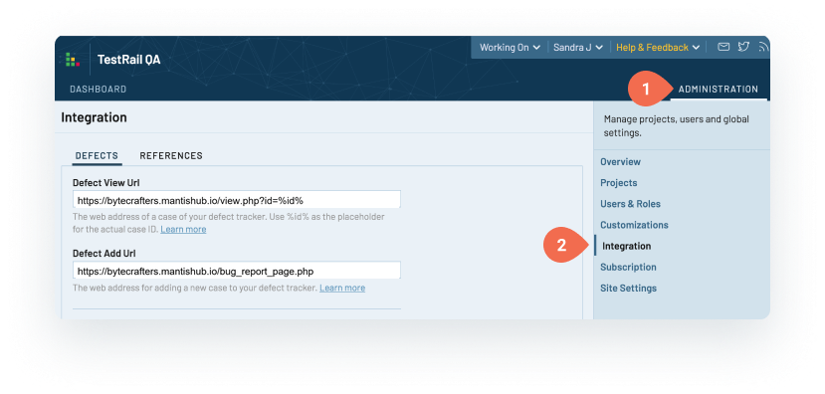
Task: Expand the Help & Feedback menu
Action: [x=658, y=48]
